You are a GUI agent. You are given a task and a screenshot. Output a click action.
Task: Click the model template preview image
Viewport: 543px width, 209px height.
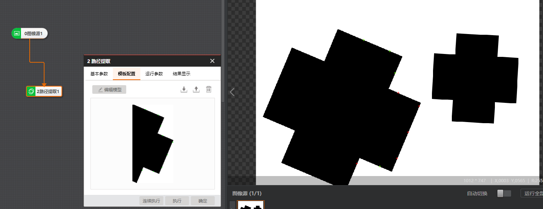coord(152,143)
